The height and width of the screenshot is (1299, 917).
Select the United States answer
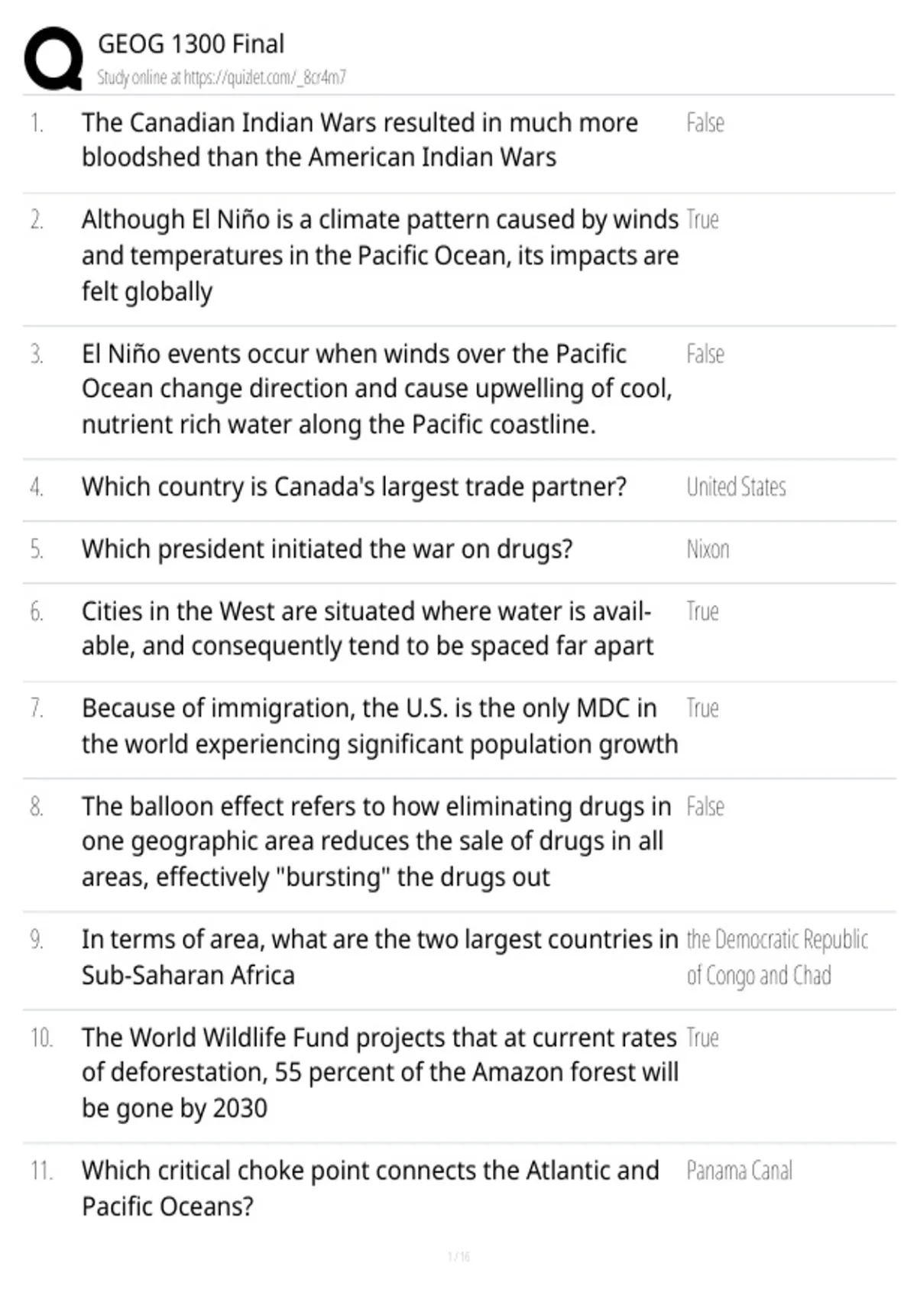736,487
